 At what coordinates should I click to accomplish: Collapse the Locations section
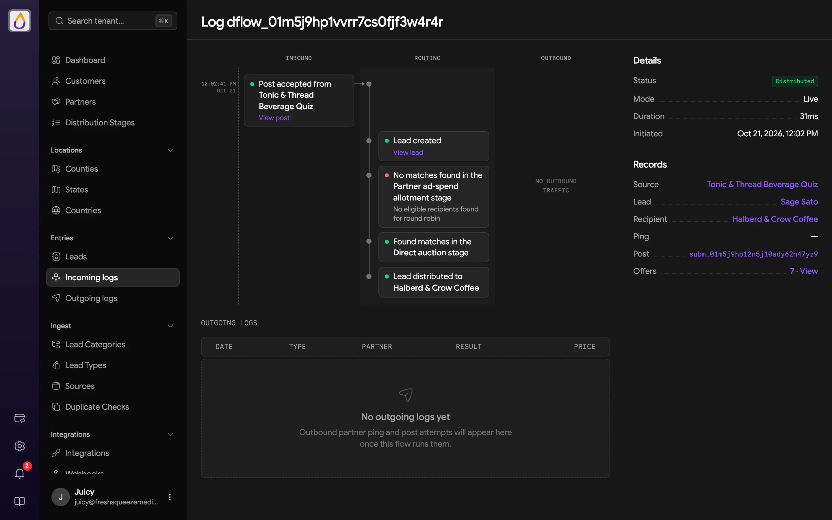(x=170, y=150)
